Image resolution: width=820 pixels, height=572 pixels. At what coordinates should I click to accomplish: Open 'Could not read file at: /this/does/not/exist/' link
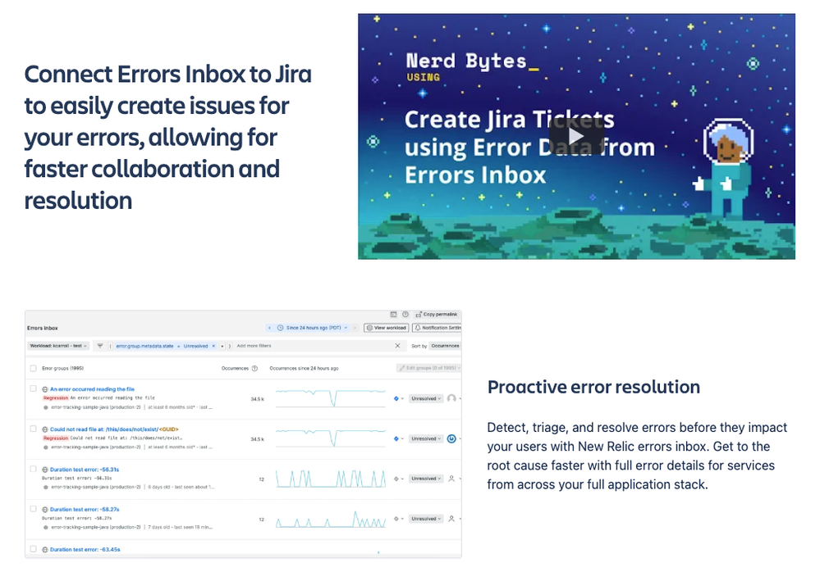[114, 429]
